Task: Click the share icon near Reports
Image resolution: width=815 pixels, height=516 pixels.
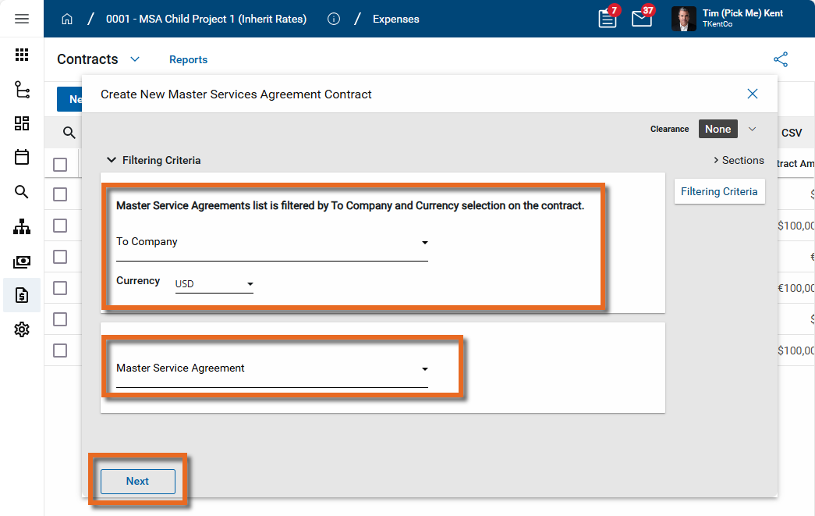Action: click(x=780, y=59)
